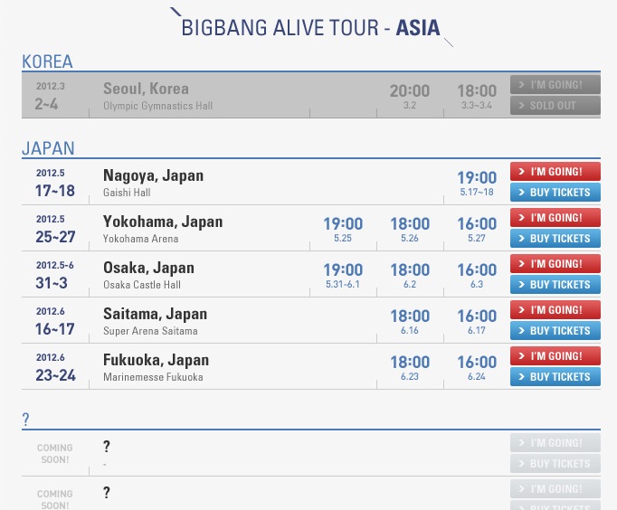Viewport: 617px width, 510px height.
Task: Buy tickets for Yokohama Arena
Action: tap(555, 239)
